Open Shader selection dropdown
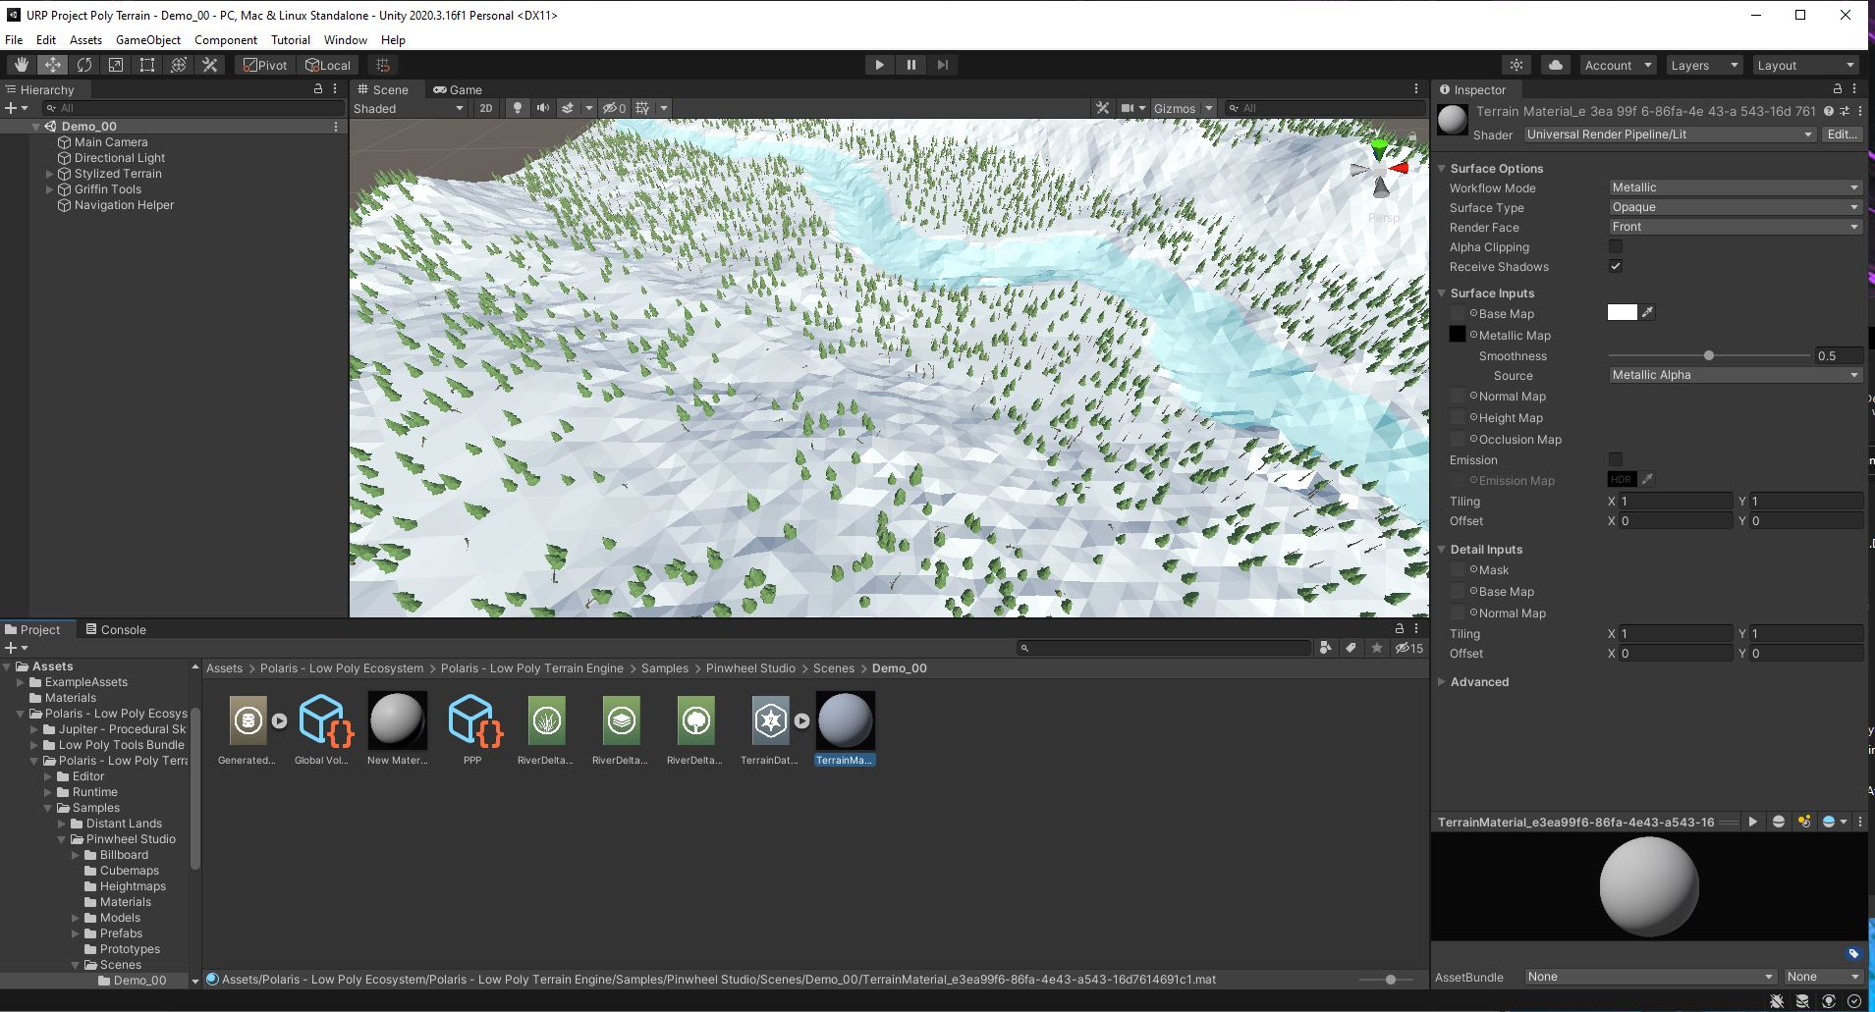This screenshot has height=1012, width=1875. click(1670, 134)
